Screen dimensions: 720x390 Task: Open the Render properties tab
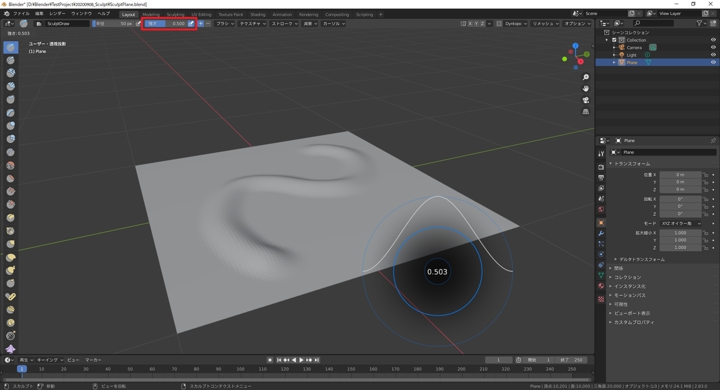(601, 167)
